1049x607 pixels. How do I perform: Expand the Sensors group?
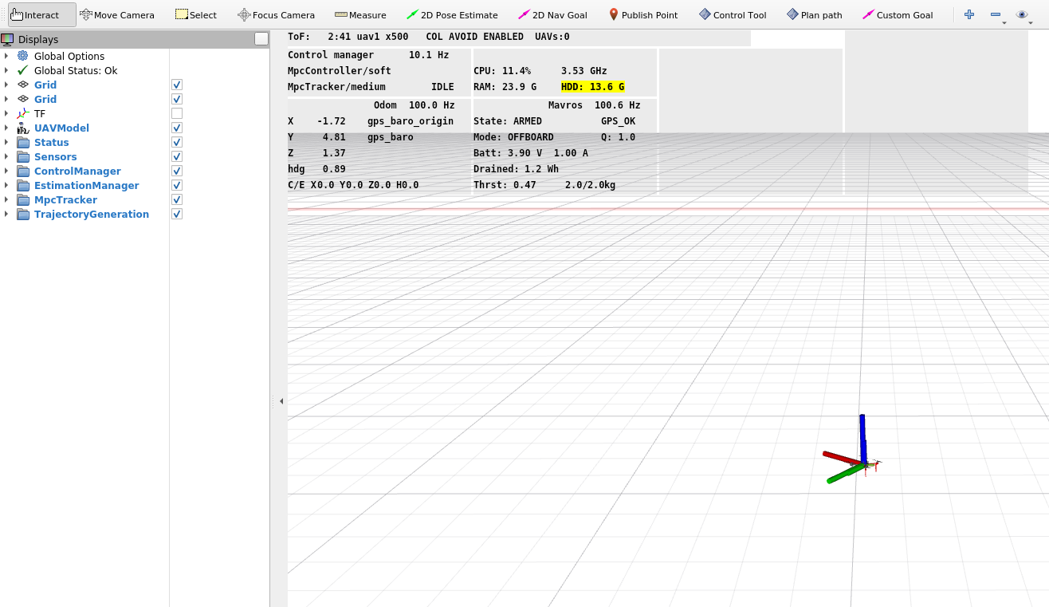tap(6, 156)
